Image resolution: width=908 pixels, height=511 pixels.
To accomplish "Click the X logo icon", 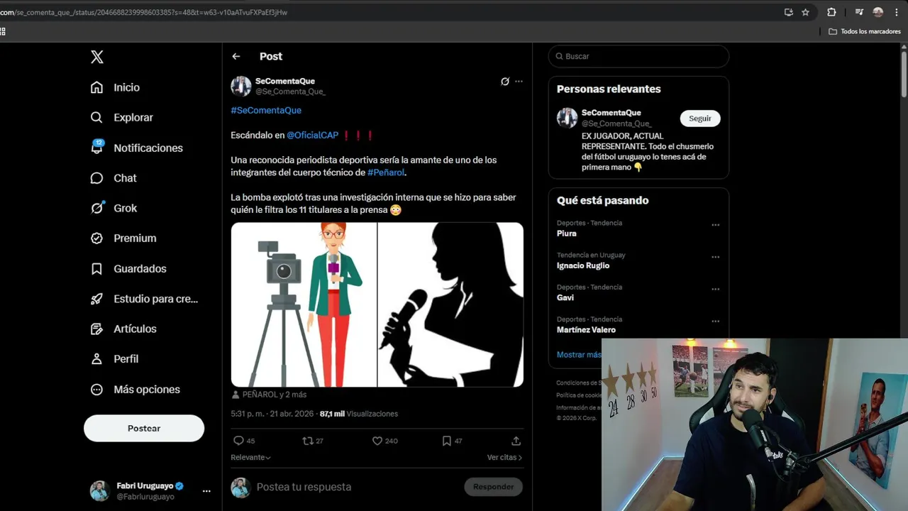I will (x=97, y=57).
